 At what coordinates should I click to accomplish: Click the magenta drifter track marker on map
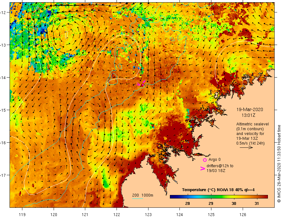click(x=141, y=84)
